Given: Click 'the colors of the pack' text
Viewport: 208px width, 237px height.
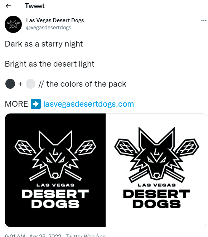Looking at the screenshot, I should [x=86, y=84].
